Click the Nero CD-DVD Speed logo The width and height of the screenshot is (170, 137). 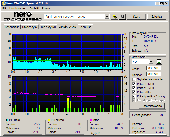coord(23,17)
